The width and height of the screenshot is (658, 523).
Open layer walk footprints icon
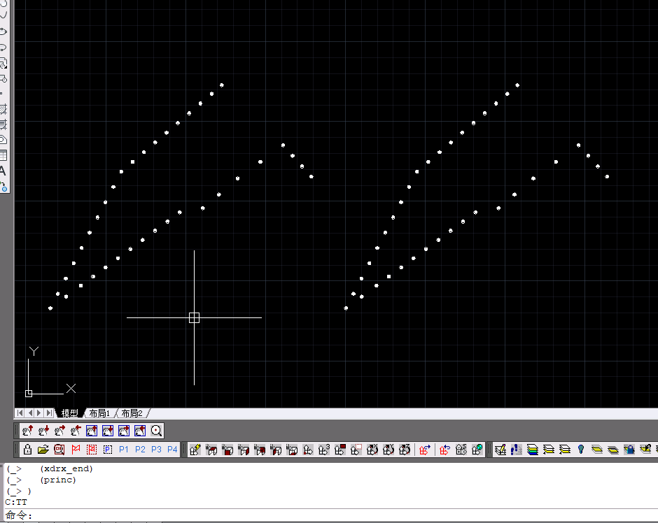(x=517, y=450)
